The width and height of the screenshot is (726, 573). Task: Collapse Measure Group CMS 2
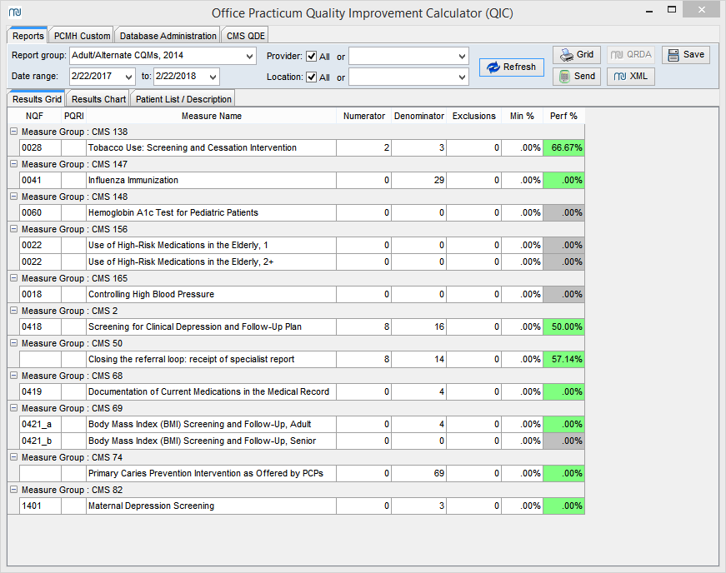point(14,311)
